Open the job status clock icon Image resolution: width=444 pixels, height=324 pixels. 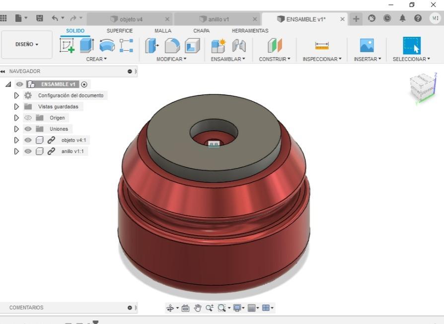[x=387, y=18]
